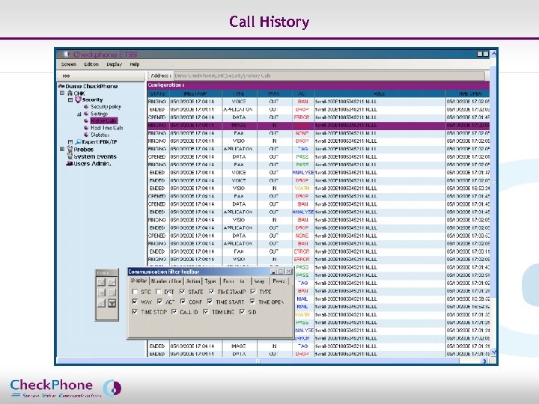Image resolution: width=539 pixels, height=404 pixels.
Task: Switch to Display tab in filter toolbar
Action: coord(139,281)
